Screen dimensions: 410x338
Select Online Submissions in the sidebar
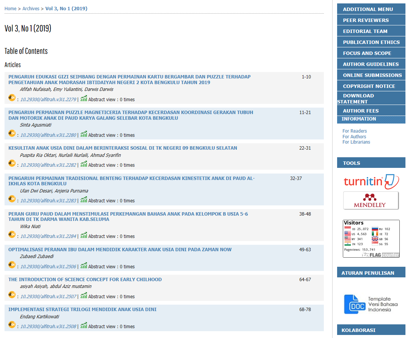click(372, 75)
